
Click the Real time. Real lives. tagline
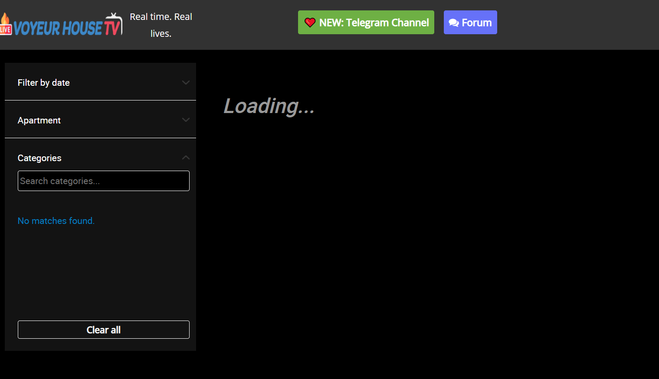pyautogui.click(x=161, y=25)
